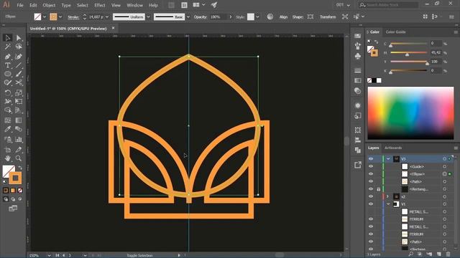
Task: Open the File menu
Action: [20, 5]
